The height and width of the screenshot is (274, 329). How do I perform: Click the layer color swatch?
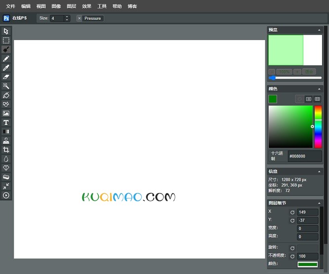point(308,264)
